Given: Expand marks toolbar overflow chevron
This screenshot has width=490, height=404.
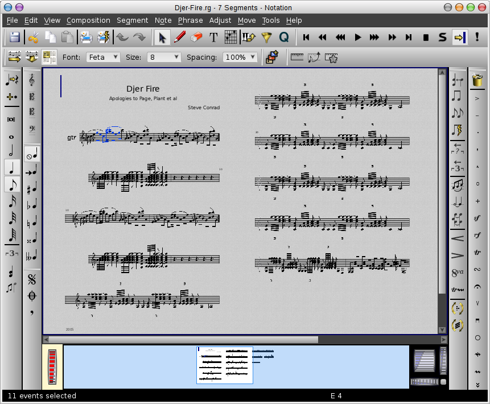Looking at the screenshot, I should 477,385.
